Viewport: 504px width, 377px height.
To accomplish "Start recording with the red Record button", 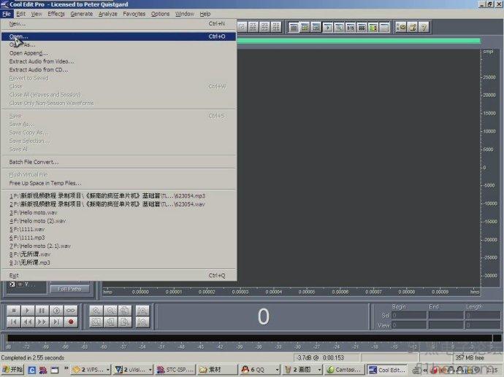I will pos(71,322).
